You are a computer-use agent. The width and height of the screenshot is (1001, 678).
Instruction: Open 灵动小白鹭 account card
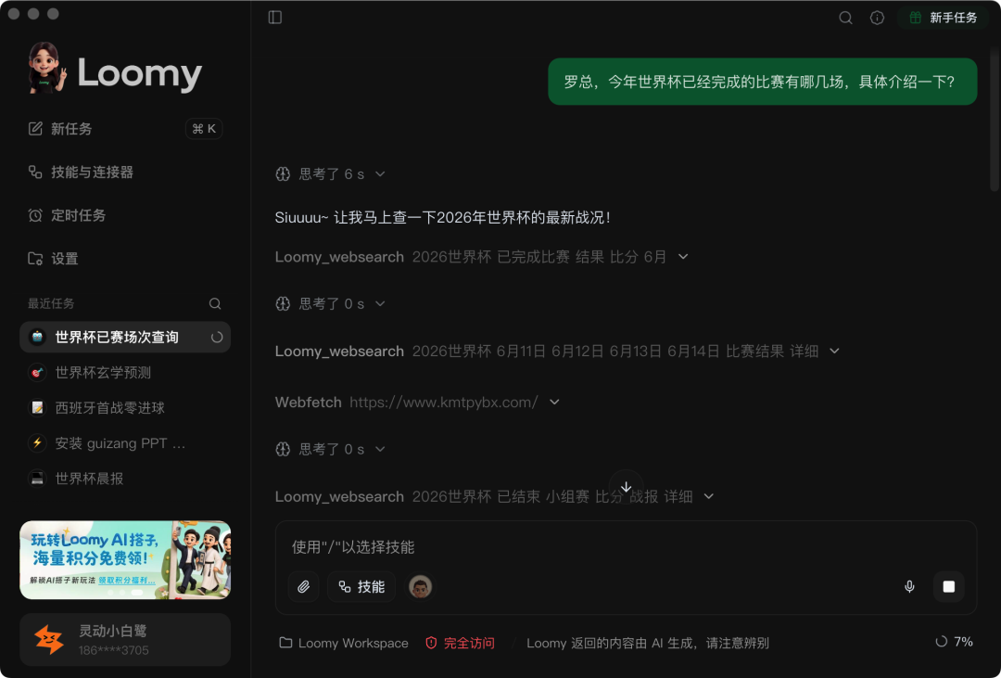pos(125,640)
